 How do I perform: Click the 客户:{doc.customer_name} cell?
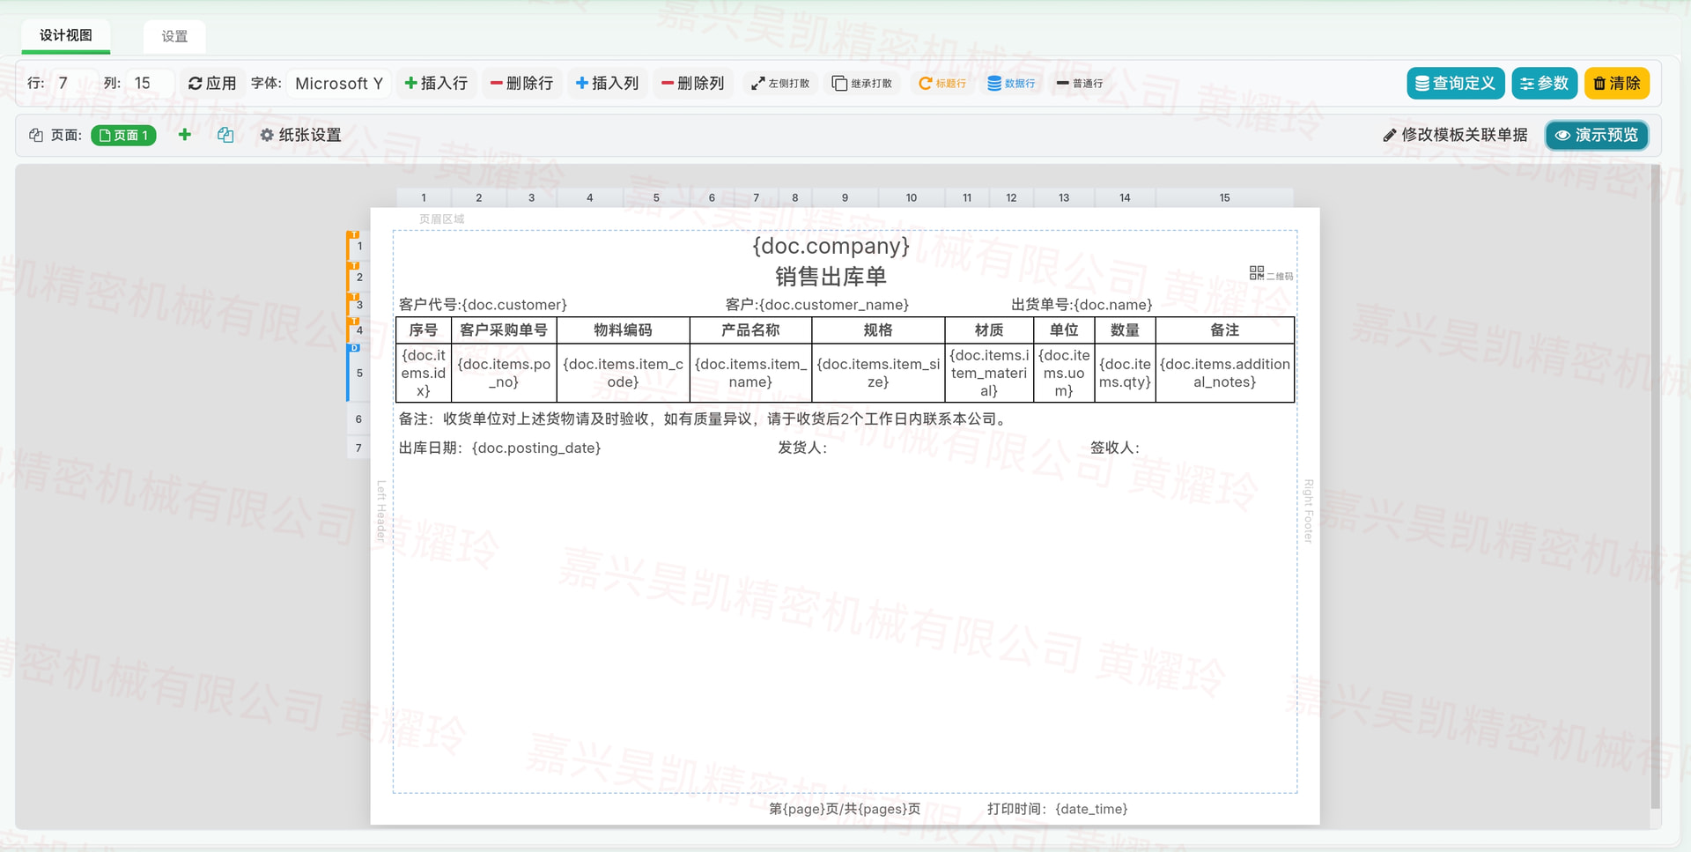click(x=817, y=305)
